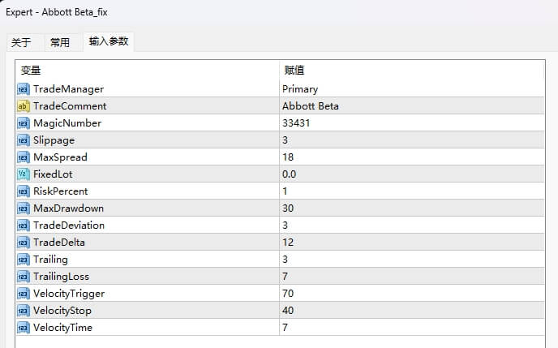Select the 输入参数 tab
This screenshot has height=348, width=558.
(108, 41)
